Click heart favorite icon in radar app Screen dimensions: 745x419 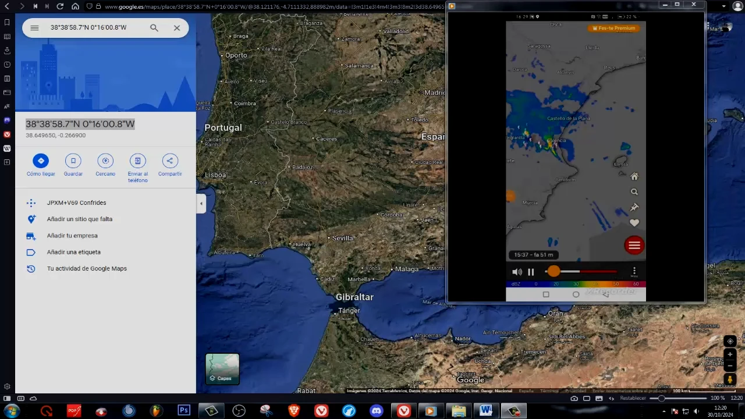point(634,223)
